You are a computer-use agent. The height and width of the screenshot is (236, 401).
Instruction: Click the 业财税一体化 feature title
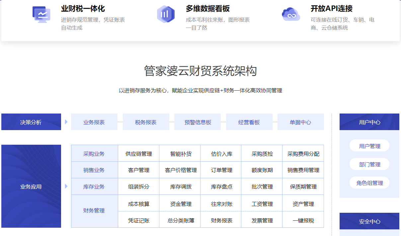click(x=83, y=9)
